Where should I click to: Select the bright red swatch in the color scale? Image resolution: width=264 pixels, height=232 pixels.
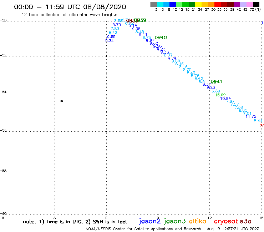pos(218,4)
